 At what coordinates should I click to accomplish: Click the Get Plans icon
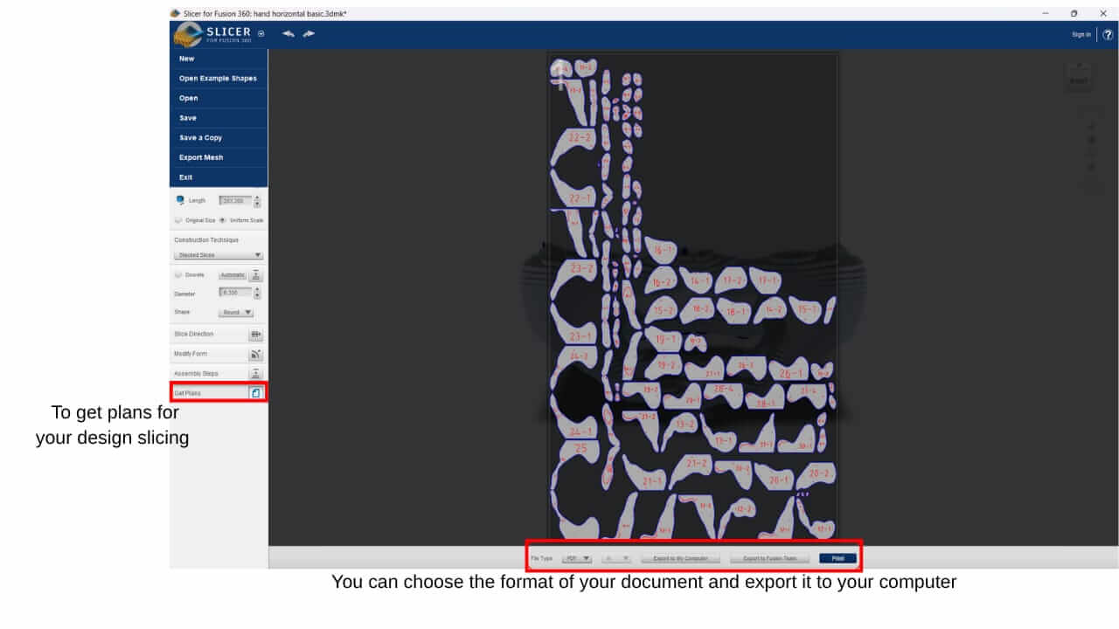(255, 393)
